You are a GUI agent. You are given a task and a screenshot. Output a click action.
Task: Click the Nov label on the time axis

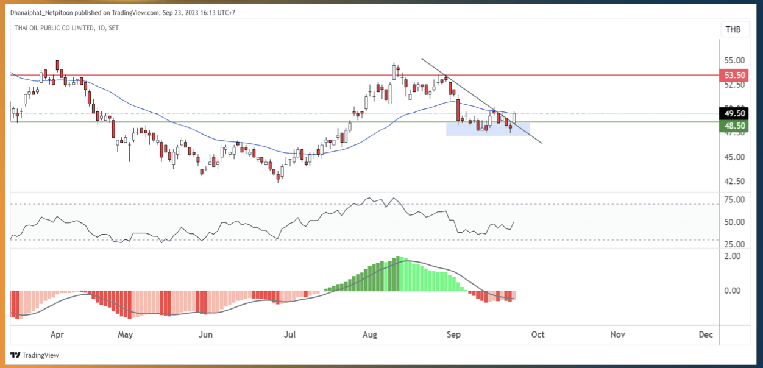tap(618, 334)
